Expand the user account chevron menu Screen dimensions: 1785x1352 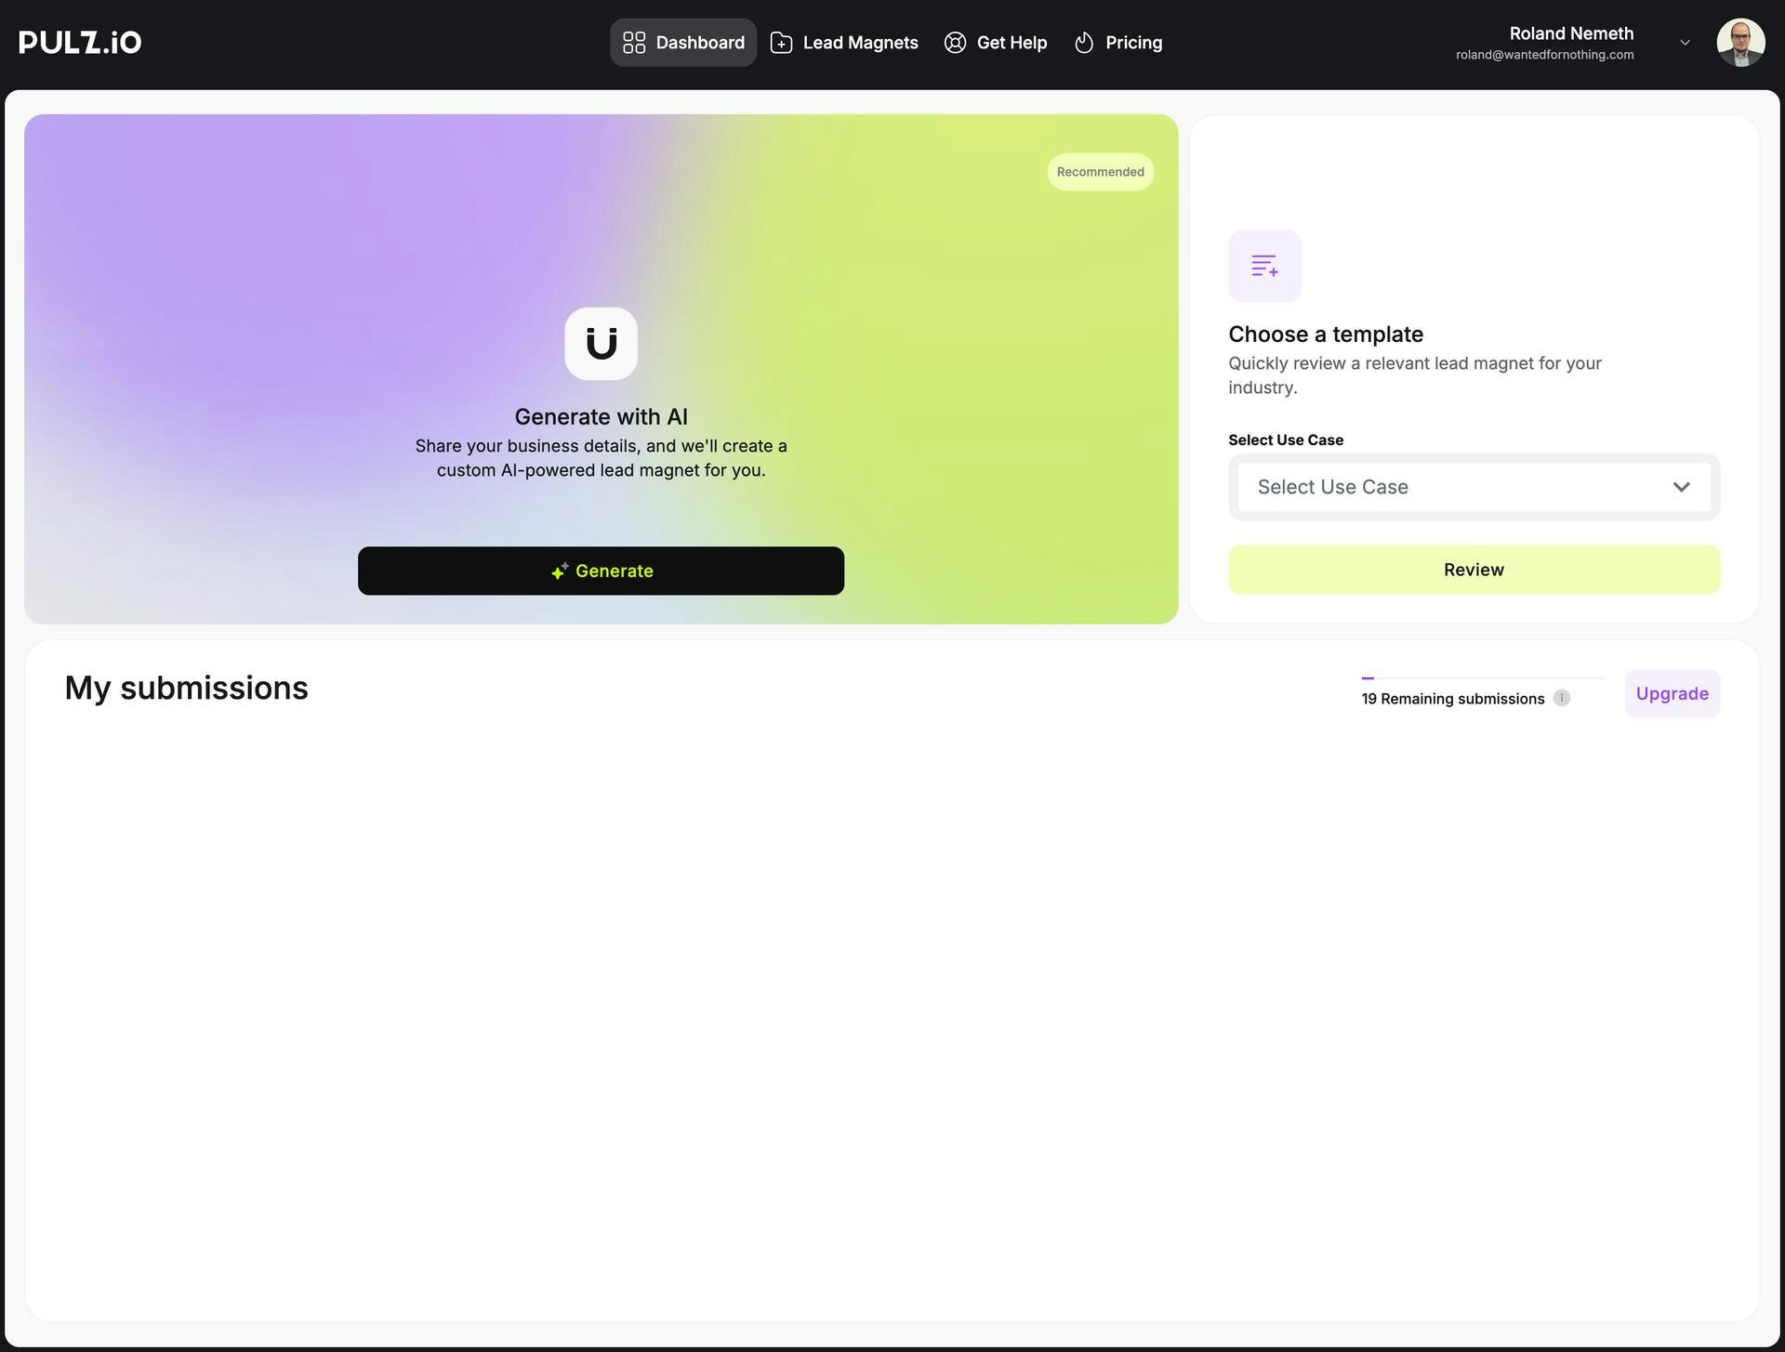pyautogui.click(x=1685, y=43)
